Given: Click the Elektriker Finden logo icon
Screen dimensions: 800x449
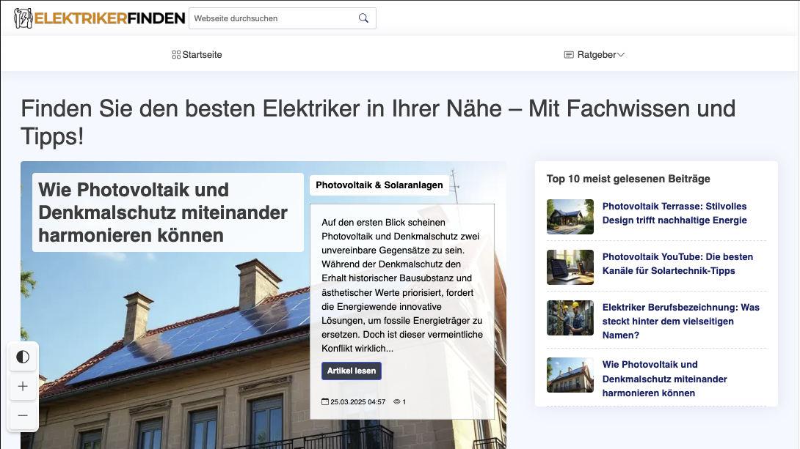Looking at the screenshot, I should pos(23,18).
